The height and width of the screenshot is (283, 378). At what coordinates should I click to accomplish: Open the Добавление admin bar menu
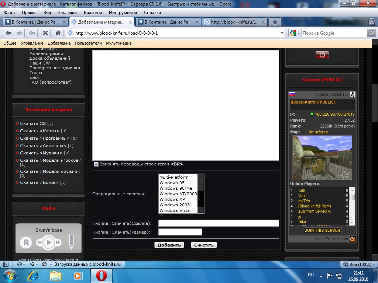pyautogui.click(x=59, y=43)
